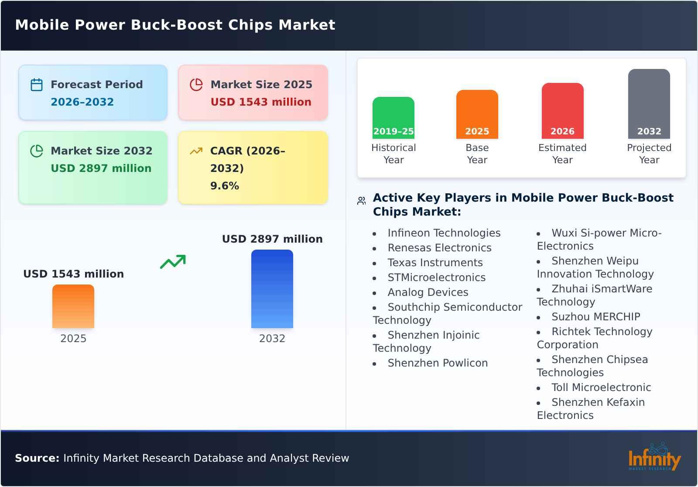Click the blue 2032 market size bar
Screen dimensions: 698x487
(273, 289)
